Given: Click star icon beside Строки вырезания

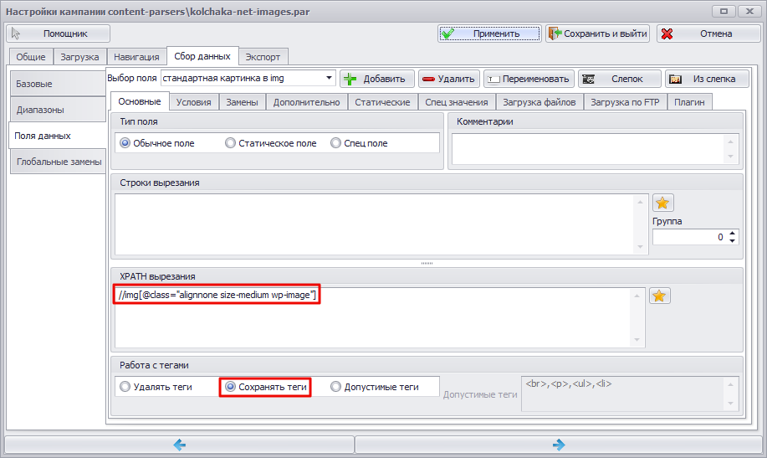Looking at the screenshot, I should [662, 203].
